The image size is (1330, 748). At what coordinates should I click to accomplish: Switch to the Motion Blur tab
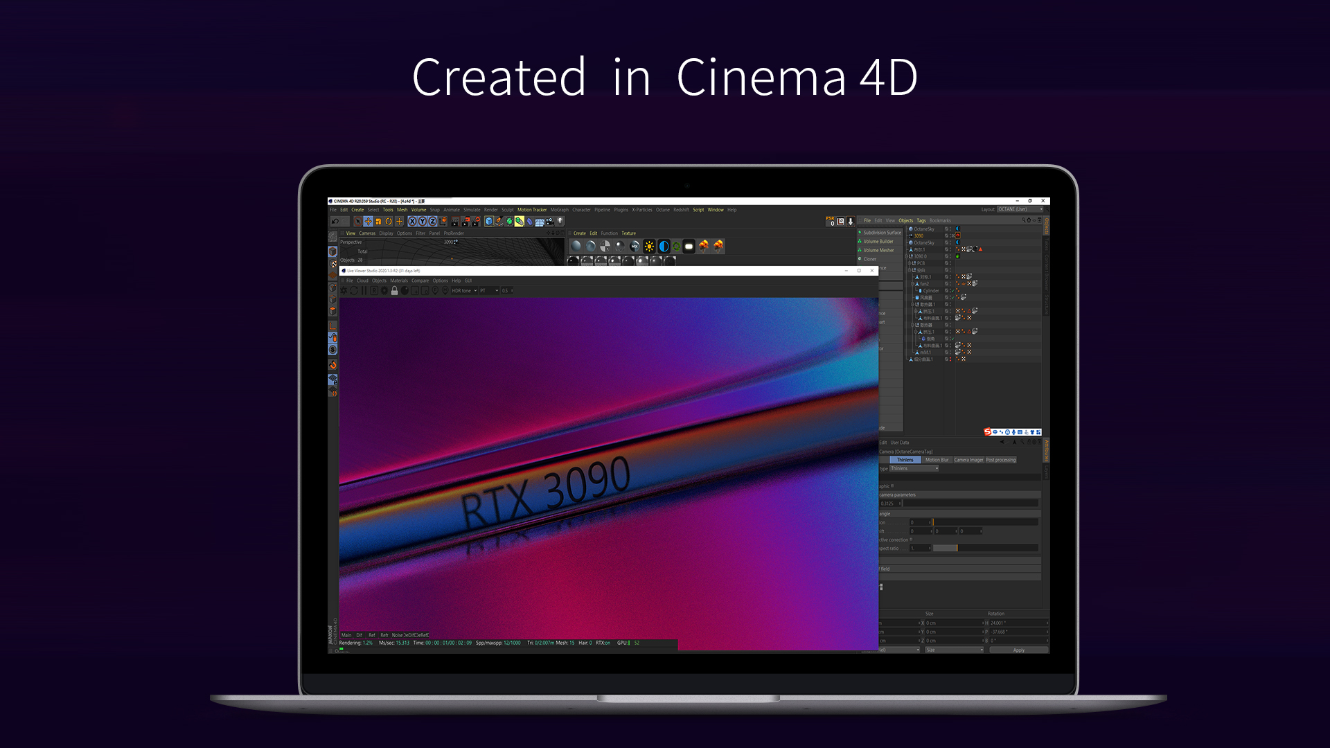937,460
